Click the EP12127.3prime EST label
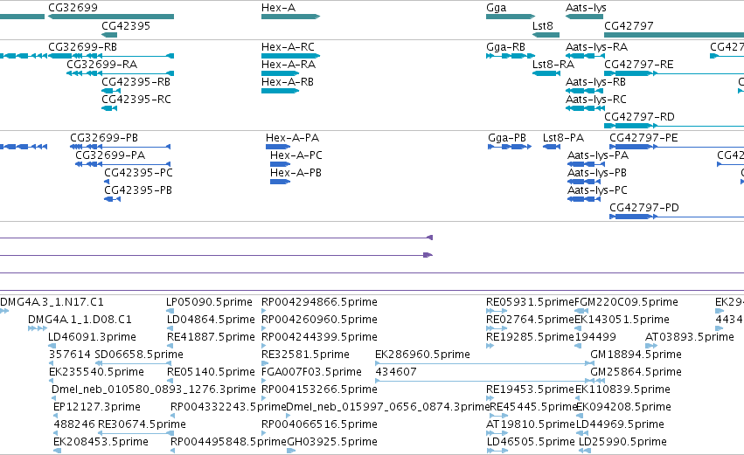The width and height of the screenshot is (744, 455). pos(97,407)
